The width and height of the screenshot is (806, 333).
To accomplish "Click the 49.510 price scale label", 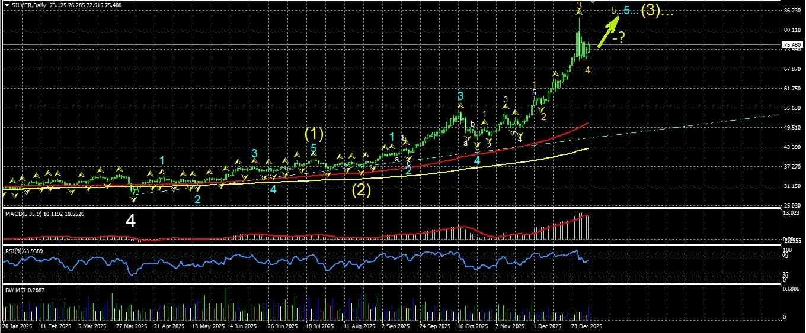I will click(792, 127).
